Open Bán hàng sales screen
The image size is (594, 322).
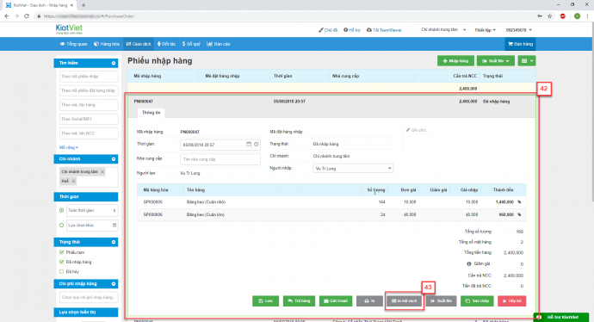(x=520, y=44)
